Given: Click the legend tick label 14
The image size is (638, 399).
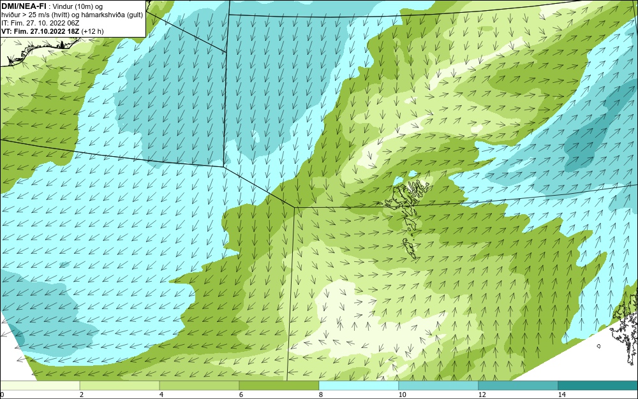Looking at the screenshot, I should pyautogui.click(x=561, y=395).
